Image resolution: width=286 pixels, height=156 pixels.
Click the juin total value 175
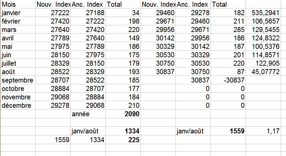pos(123,55)
